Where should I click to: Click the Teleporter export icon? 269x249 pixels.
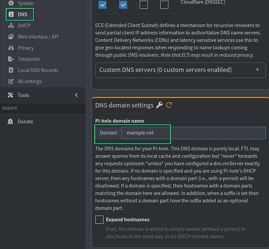tap(11, 59)
